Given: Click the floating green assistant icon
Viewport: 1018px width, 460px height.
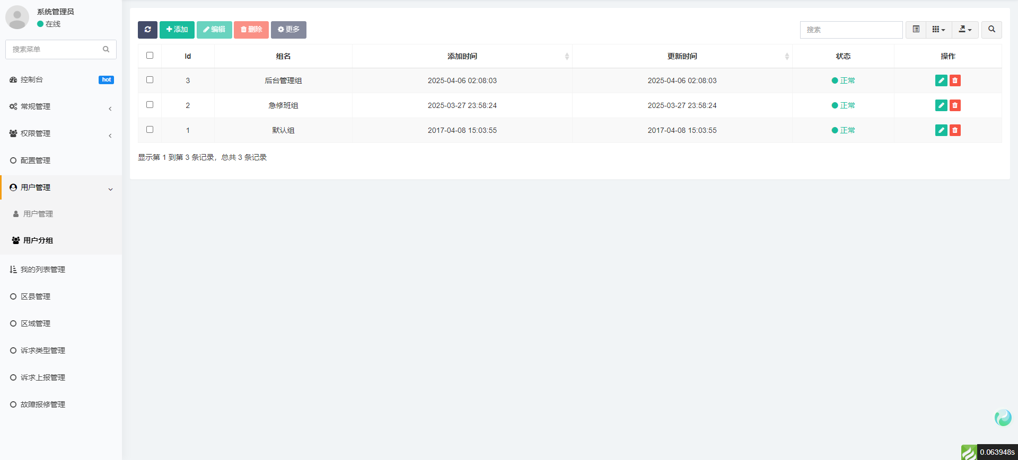Looking at the screenshot, I should coord(1003,418).
